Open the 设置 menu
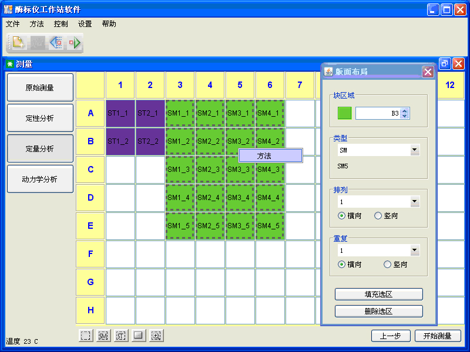This screenshot has width=470, height=352. pos(85,24)
